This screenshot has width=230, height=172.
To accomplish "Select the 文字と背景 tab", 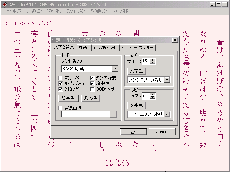I will [64, 47].
